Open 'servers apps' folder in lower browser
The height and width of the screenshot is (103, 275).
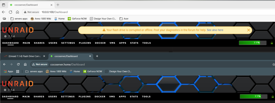pyautogui.click(x=34, y=72)
